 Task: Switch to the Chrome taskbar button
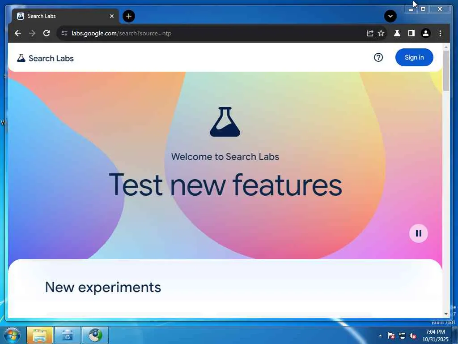(95, 335)
